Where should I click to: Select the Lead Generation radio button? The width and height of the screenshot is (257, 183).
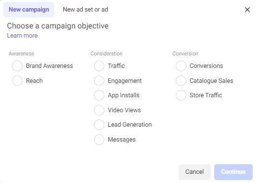[x=99, y=125]
